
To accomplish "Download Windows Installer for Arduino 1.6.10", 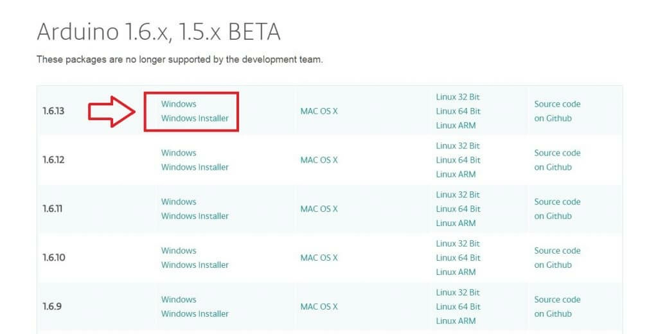I will click(x=195, y=265).
